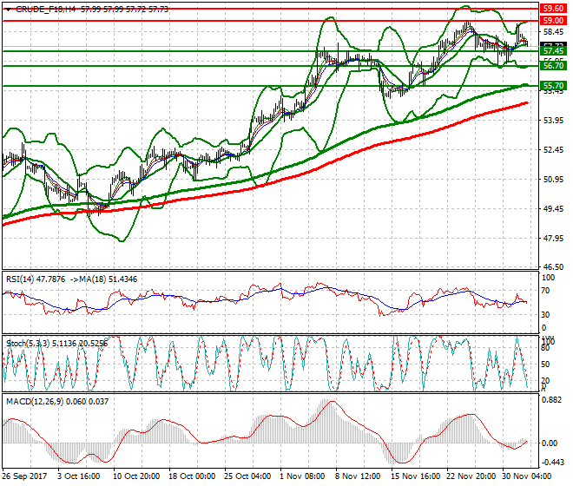Click the 25 Oct 04:00 time label

tap(247, 476)
